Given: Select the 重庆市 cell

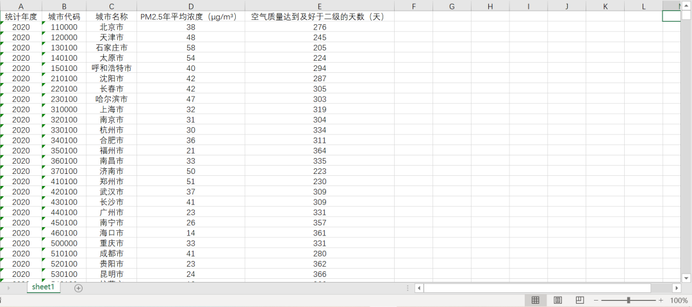Looking at the screenshot, I should coord(111,243).
